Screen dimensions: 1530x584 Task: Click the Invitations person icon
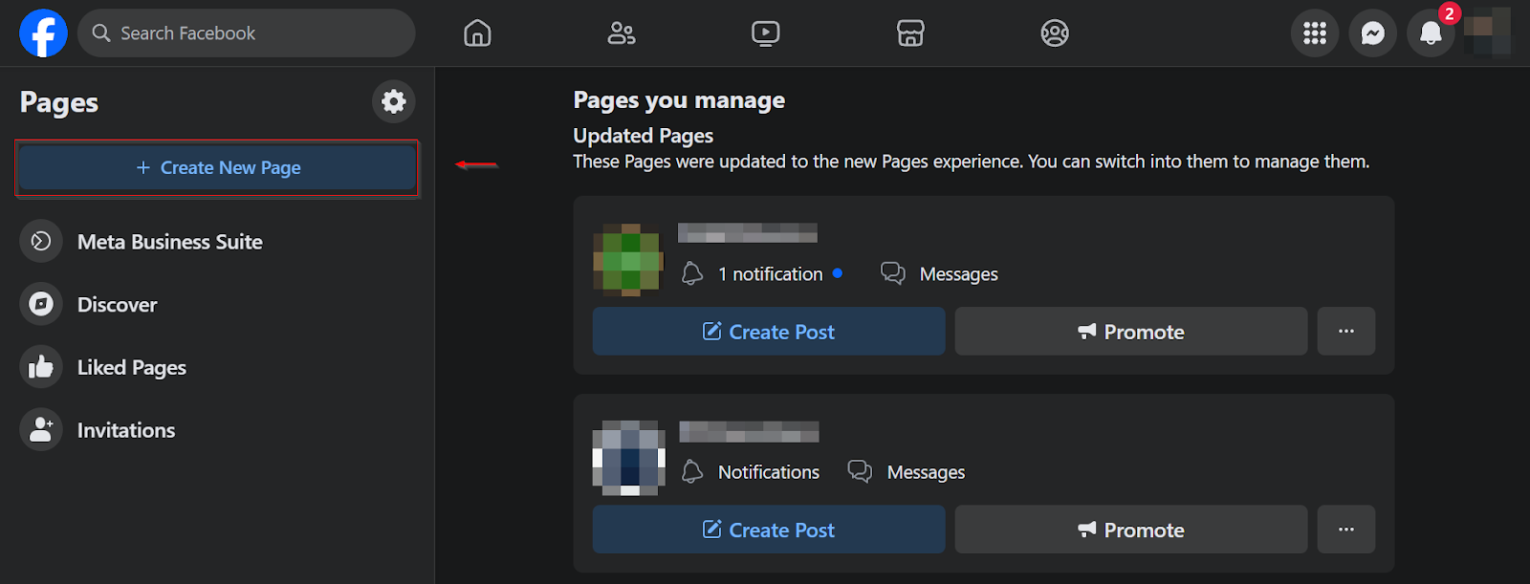tap(41, 430)
